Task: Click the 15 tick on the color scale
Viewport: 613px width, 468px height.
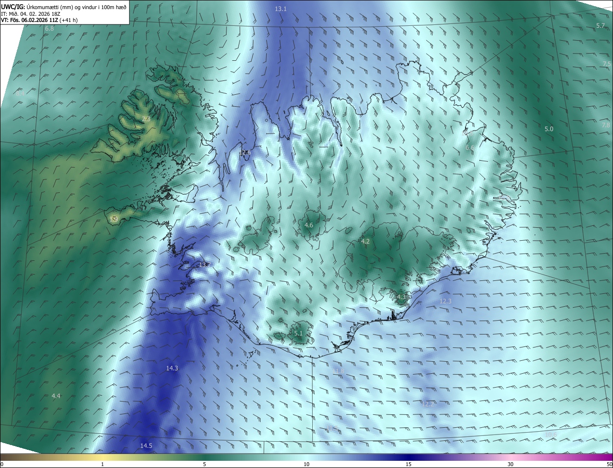Action: point(409,464)
